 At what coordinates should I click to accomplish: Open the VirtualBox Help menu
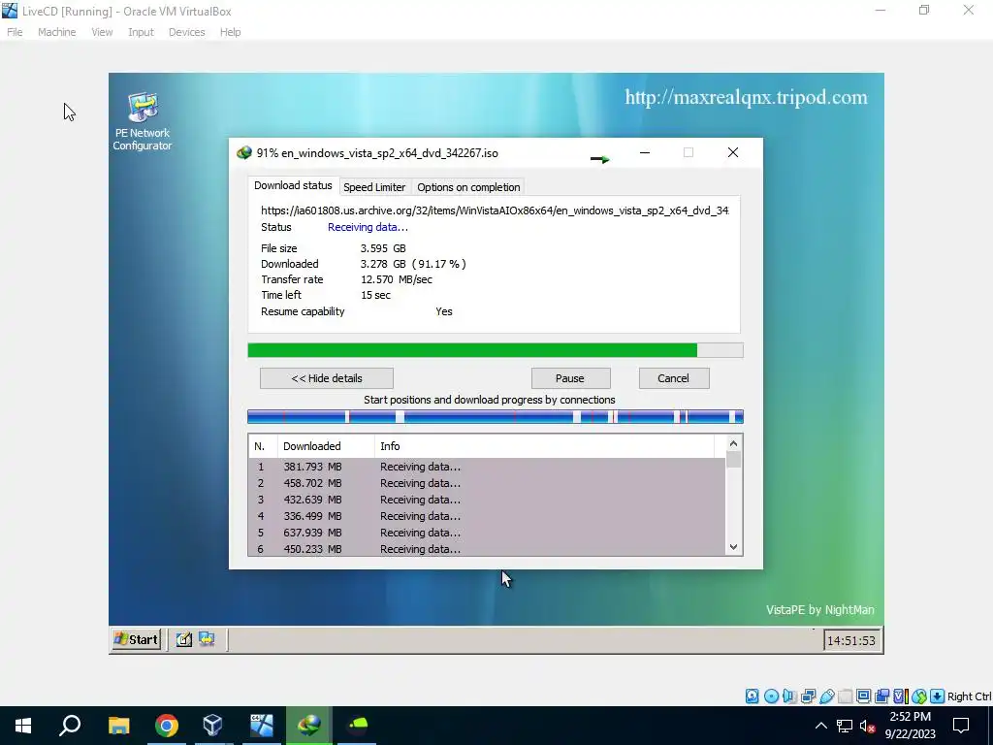(231, 32)
